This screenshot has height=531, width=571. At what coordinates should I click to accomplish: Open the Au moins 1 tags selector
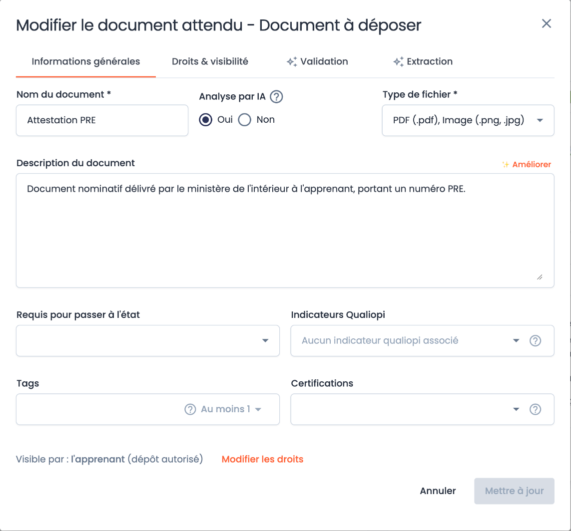click(231, 409)
